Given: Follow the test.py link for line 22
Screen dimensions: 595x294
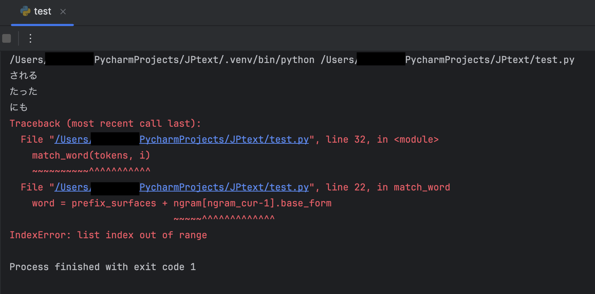Looking at the screenshot, I should coord(224,187).
